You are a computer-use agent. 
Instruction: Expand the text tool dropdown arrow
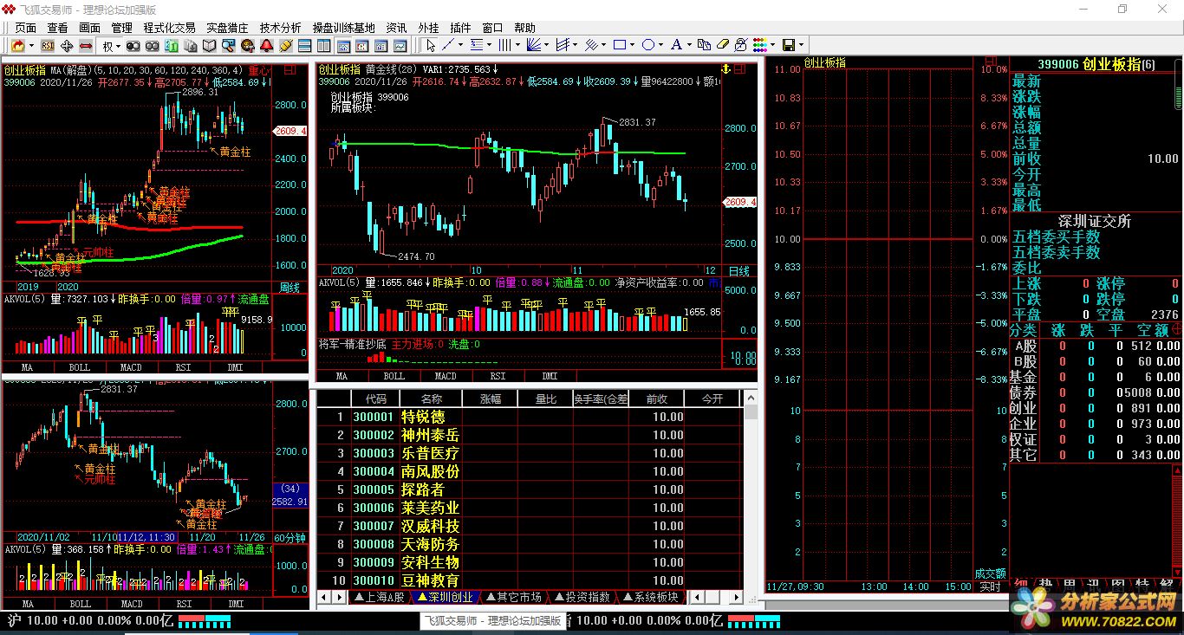(689, 45)
